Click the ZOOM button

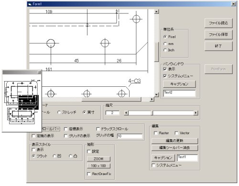point(98,159)
